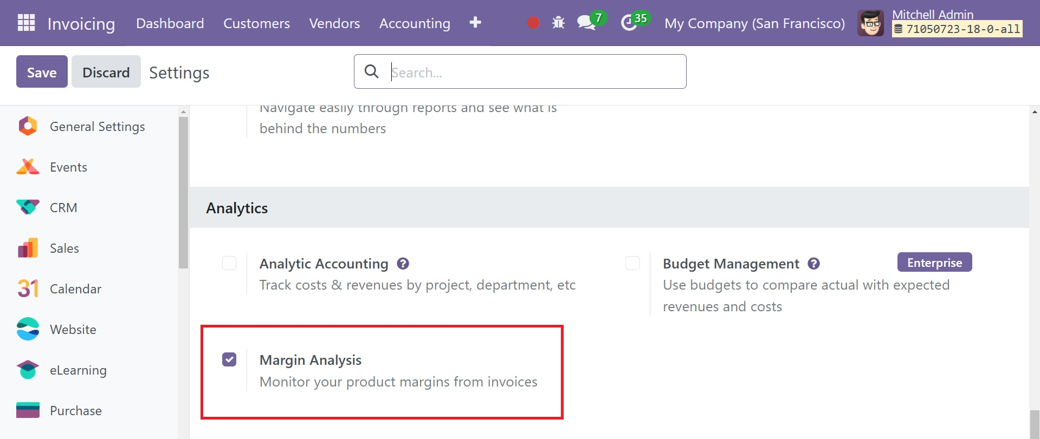Open the Calendar settings tab label

(x=75, y=289)
